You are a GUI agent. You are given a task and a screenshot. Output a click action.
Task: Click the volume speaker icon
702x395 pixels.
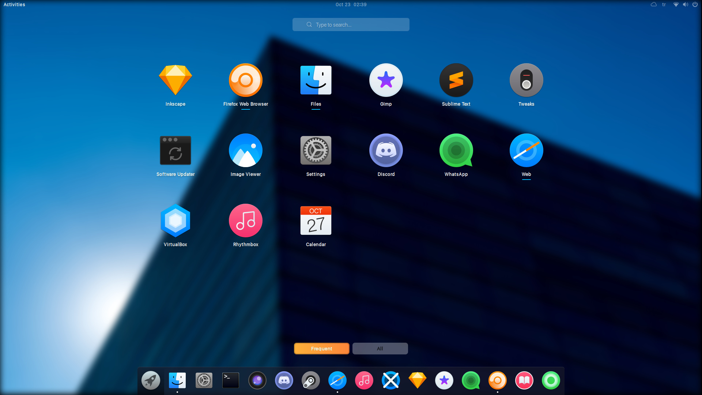[686, 4]
